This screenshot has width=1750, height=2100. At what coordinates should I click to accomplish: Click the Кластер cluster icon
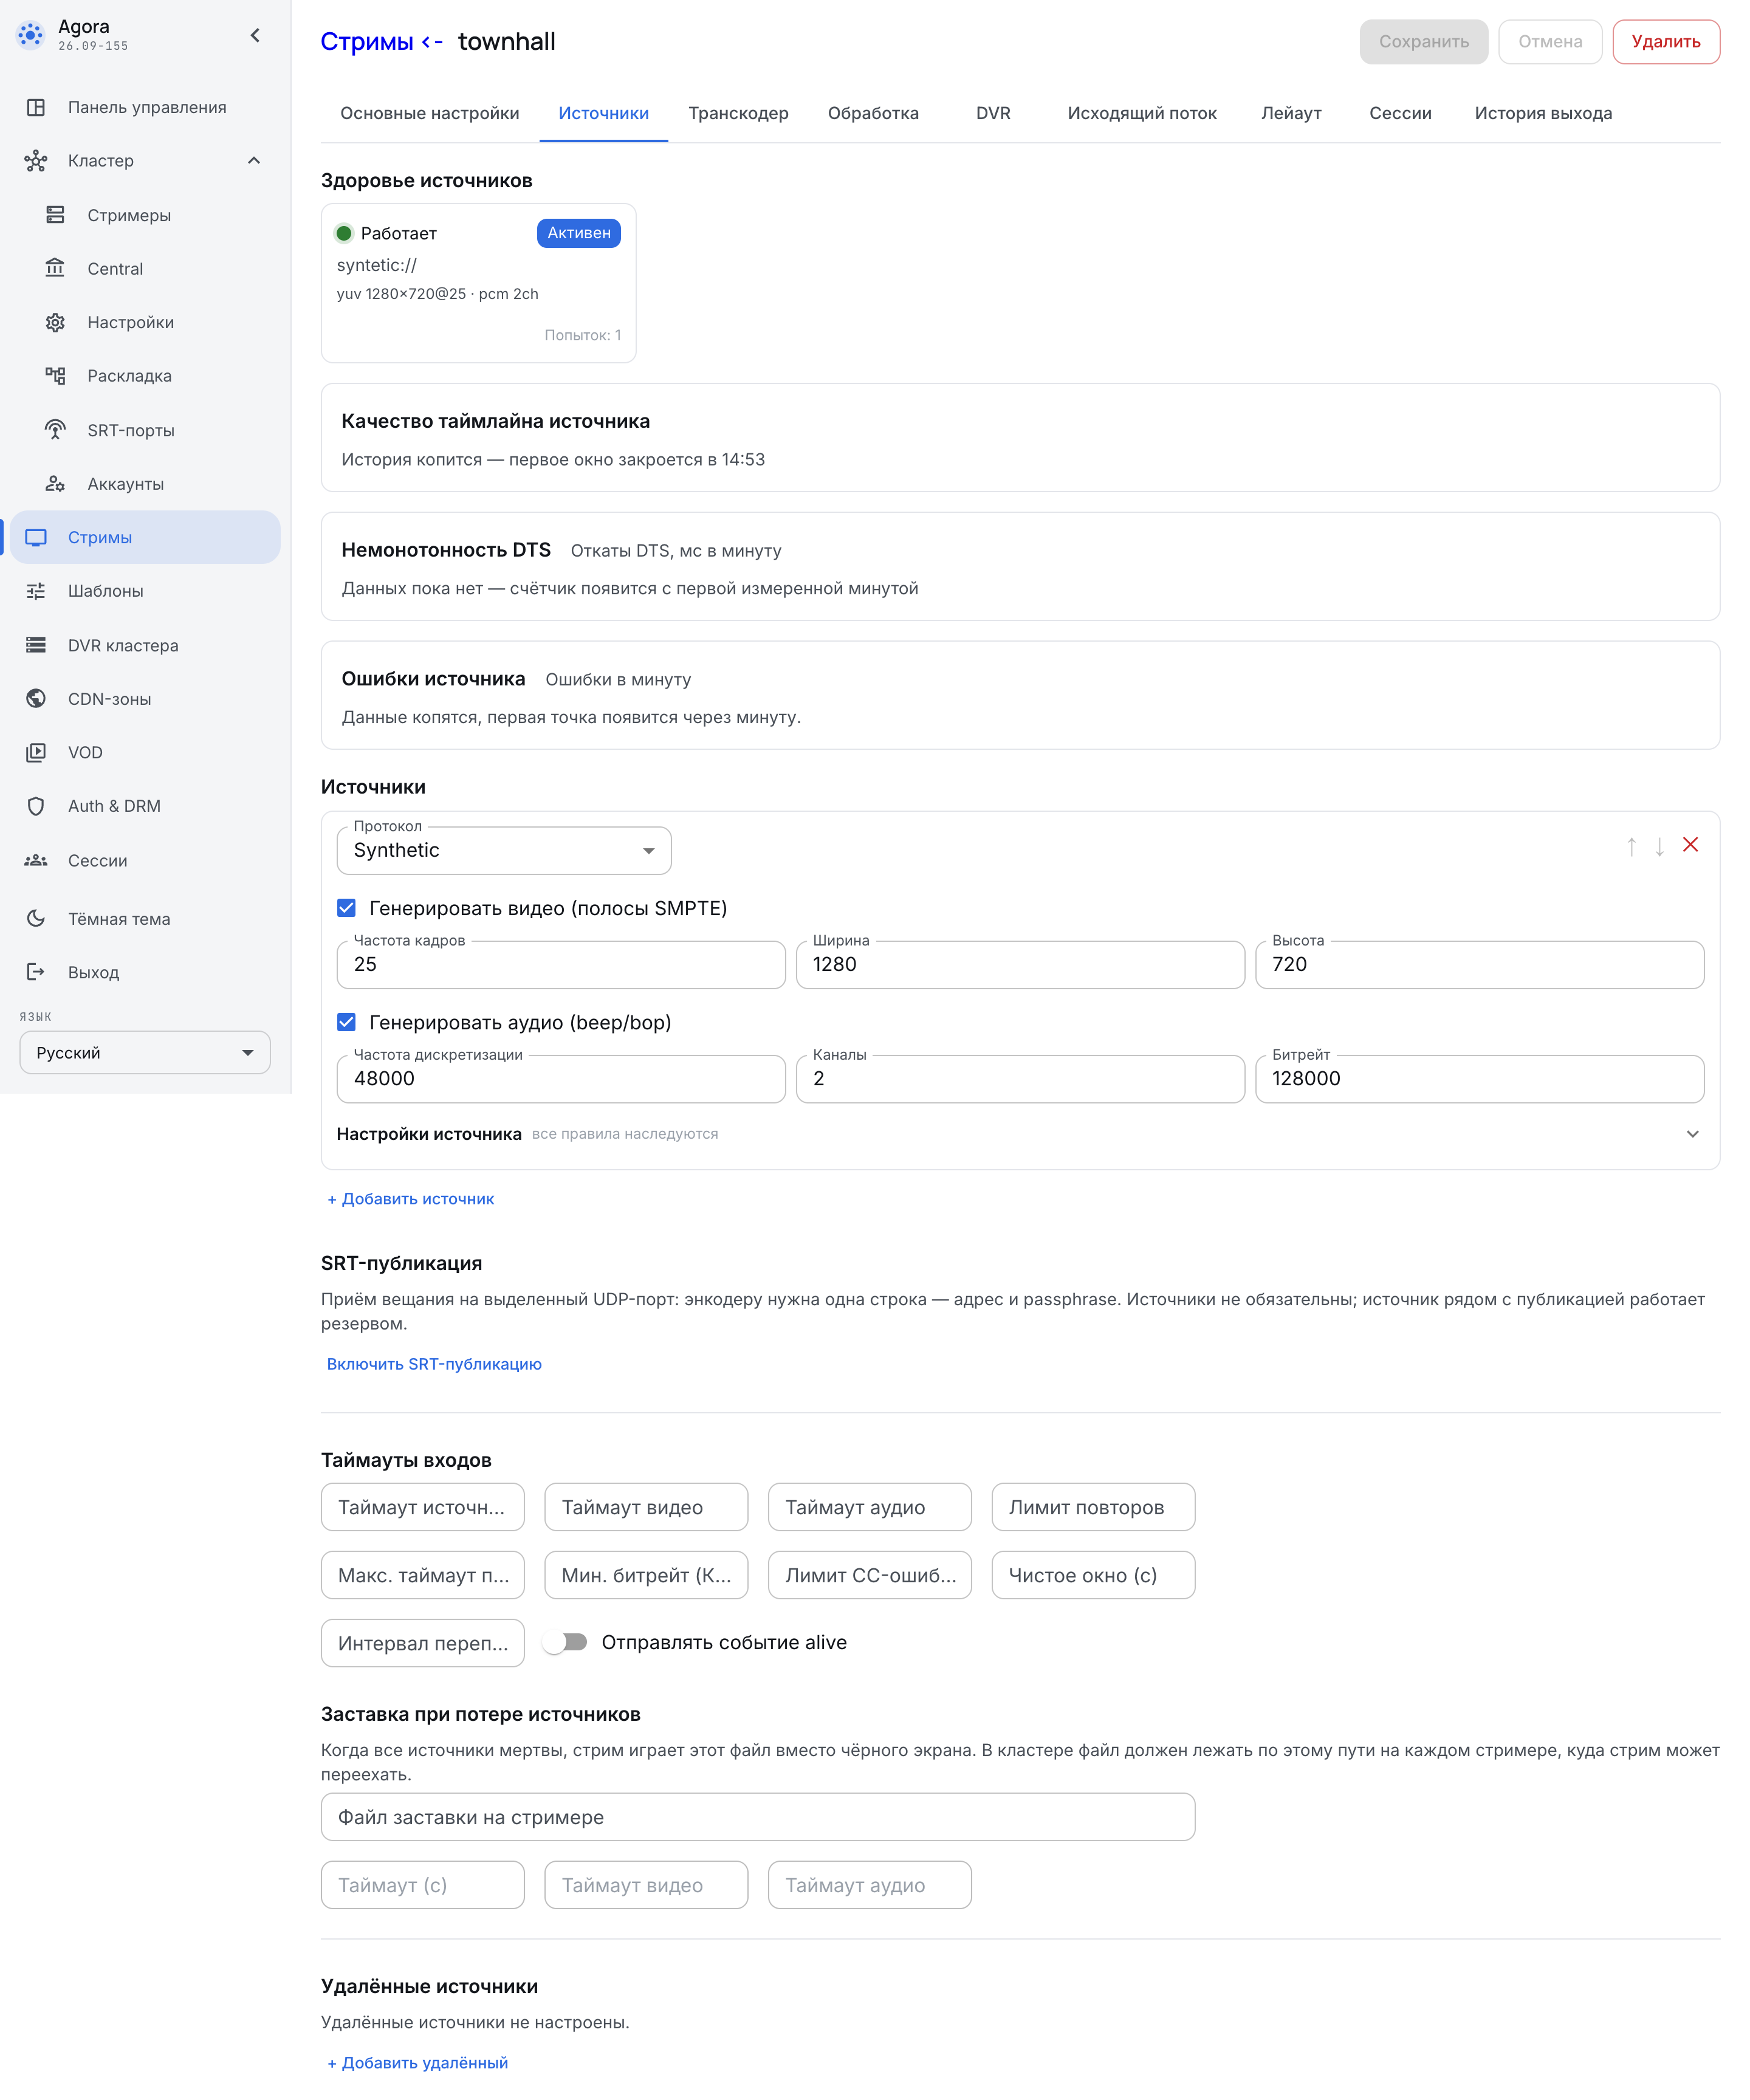point(36,161)
